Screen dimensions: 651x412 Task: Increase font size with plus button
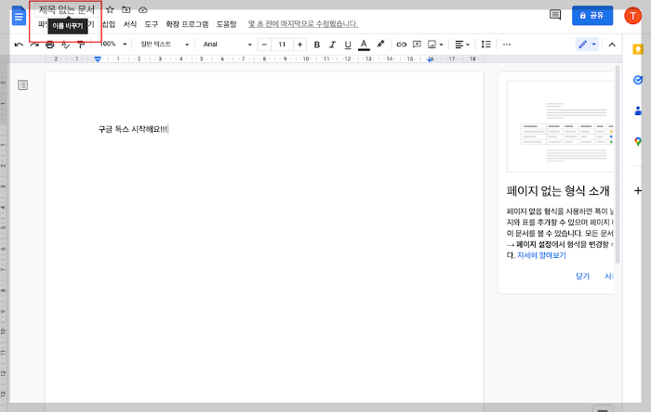tap(299, 45)
